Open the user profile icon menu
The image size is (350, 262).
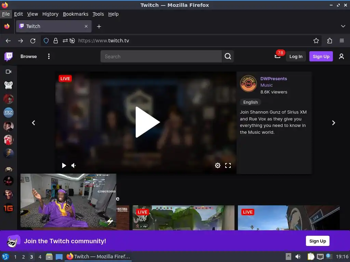point(341,56)
